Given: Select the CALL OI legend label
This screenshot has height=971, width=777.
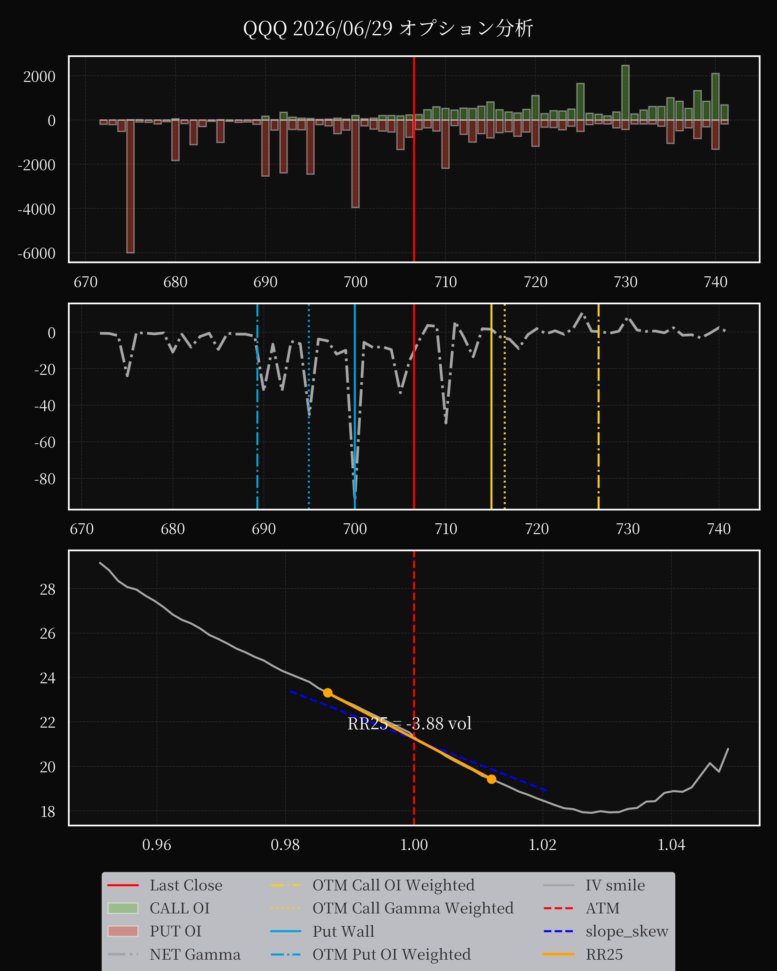Looking at the screenshot, I should [180, 909].
